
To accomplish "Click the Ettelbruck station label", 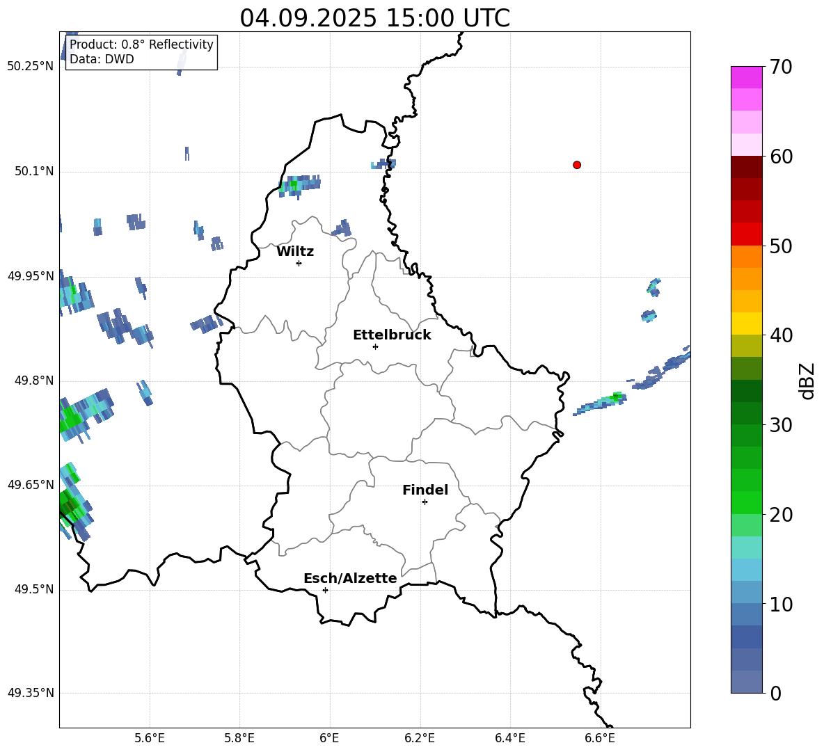I will tap(392, 335).
